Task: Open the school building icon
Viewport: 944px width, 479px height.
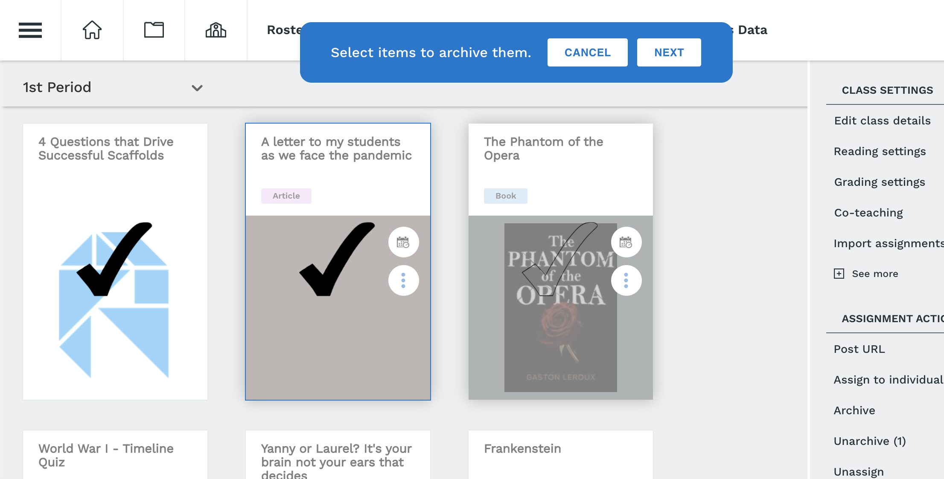Action: pyautogui.click(x=216, y=30)
